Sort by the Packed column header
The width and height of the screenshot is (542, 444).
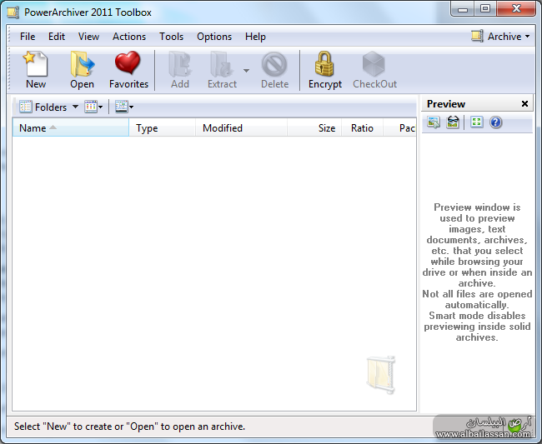[x=399, y=127]
